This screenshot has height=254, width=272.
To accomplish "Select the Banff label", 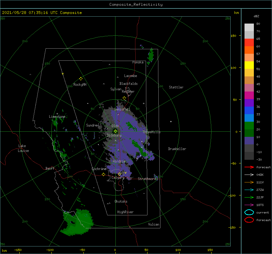I will click(50, 168).
